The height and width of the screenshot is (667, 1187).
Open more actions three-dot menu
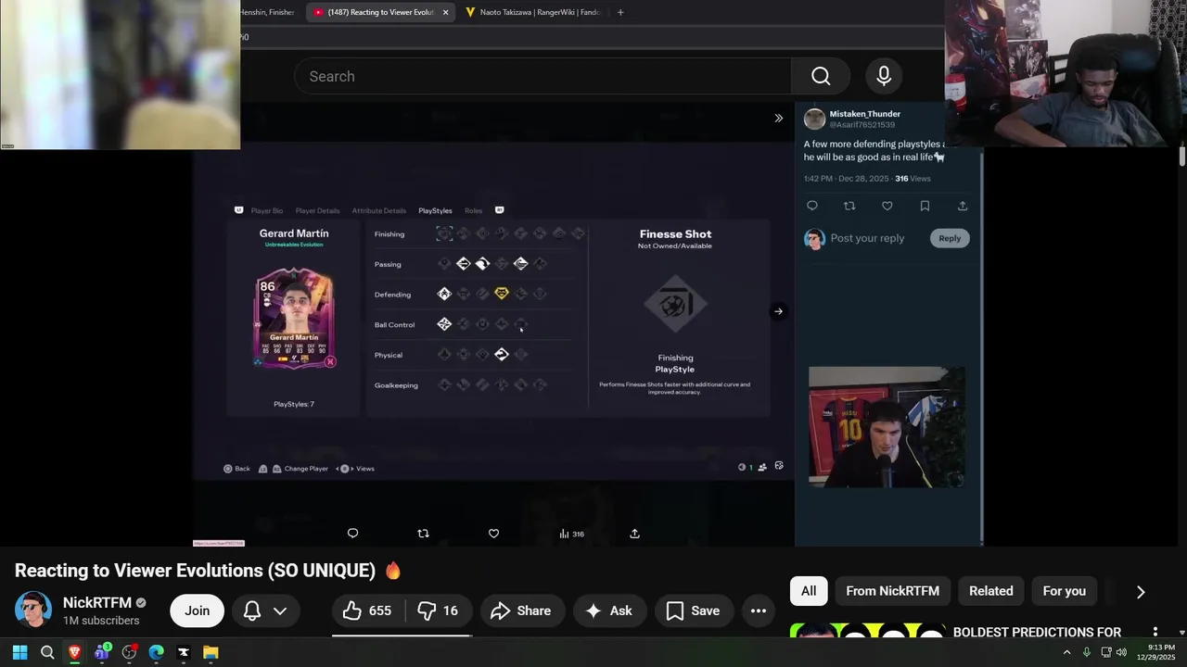click(x=759, y=610)
